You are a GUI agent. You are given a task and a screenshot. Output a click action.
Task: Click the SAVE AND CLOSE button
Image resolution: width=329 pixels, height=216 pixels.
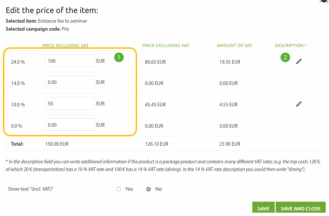coord(300,208)
